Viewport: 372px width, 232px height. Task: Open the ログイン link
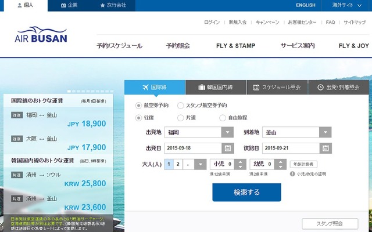pyautogui.click(x=212, y=22)
